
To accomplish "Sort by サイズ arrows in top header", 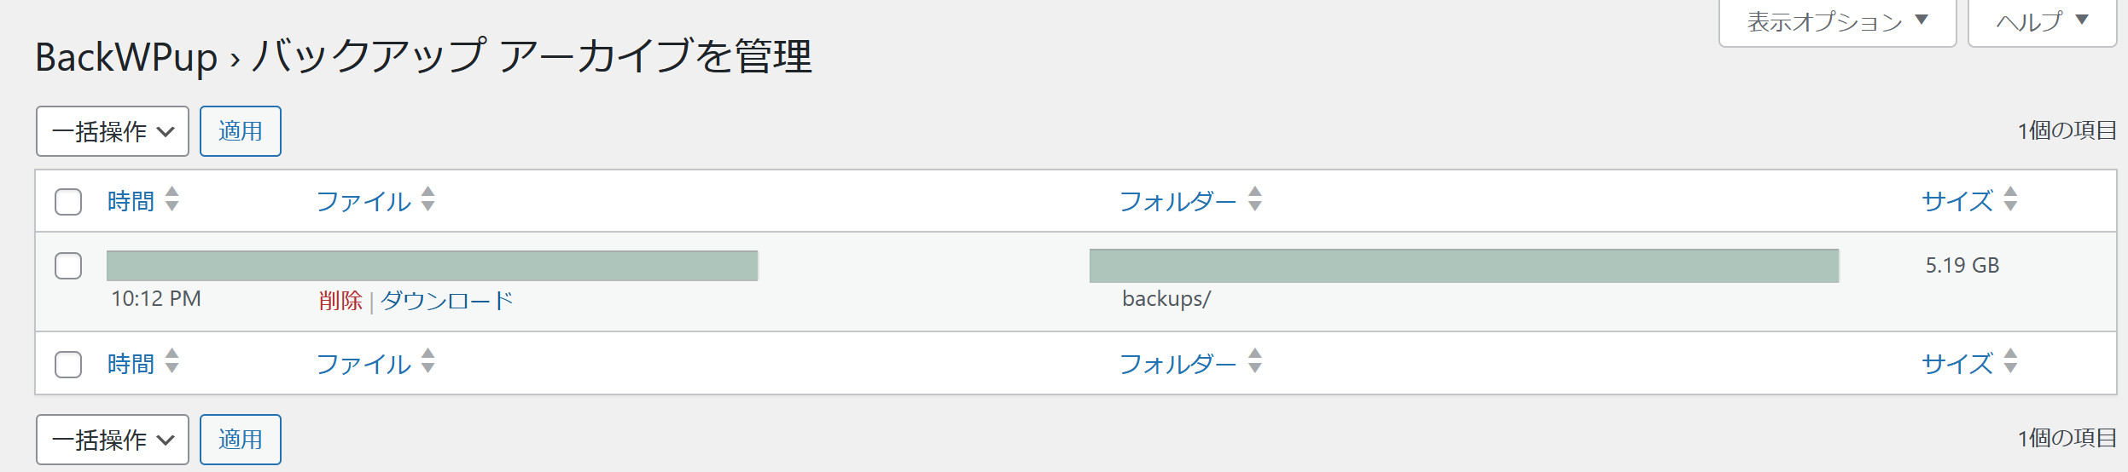I will point(2010,199).
